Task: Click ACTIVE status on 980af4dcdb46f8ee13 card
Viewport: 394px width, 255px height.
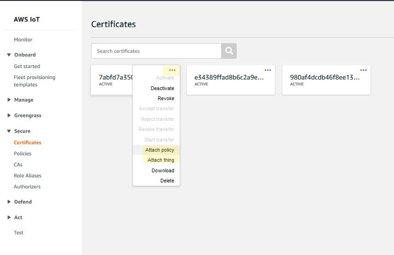Action: click(297, 84)
